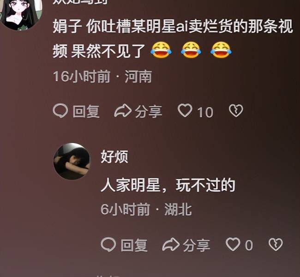The height and width of the screenshot is (277, 300).
Task: Tap the share arrow icon under the 河南 comment
Action: coord(123,110)
